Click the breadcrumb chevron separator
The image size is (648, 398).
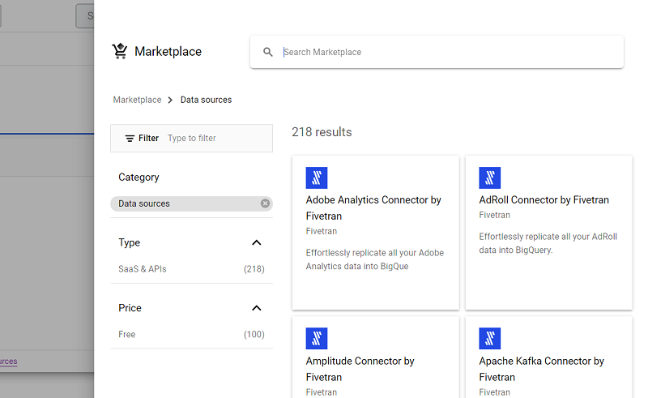tap(171, 101)
